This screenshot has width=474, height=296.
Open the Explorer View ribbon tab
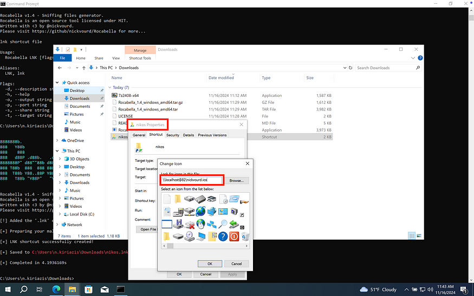[116, 58]
